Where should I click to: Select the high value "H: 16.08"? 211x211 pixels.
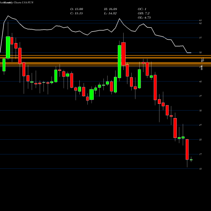tap(111, 9)
